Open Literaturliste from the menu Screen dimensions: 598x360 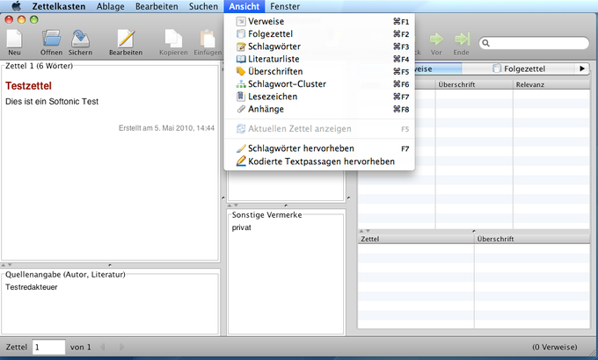[x=319, y=59]
